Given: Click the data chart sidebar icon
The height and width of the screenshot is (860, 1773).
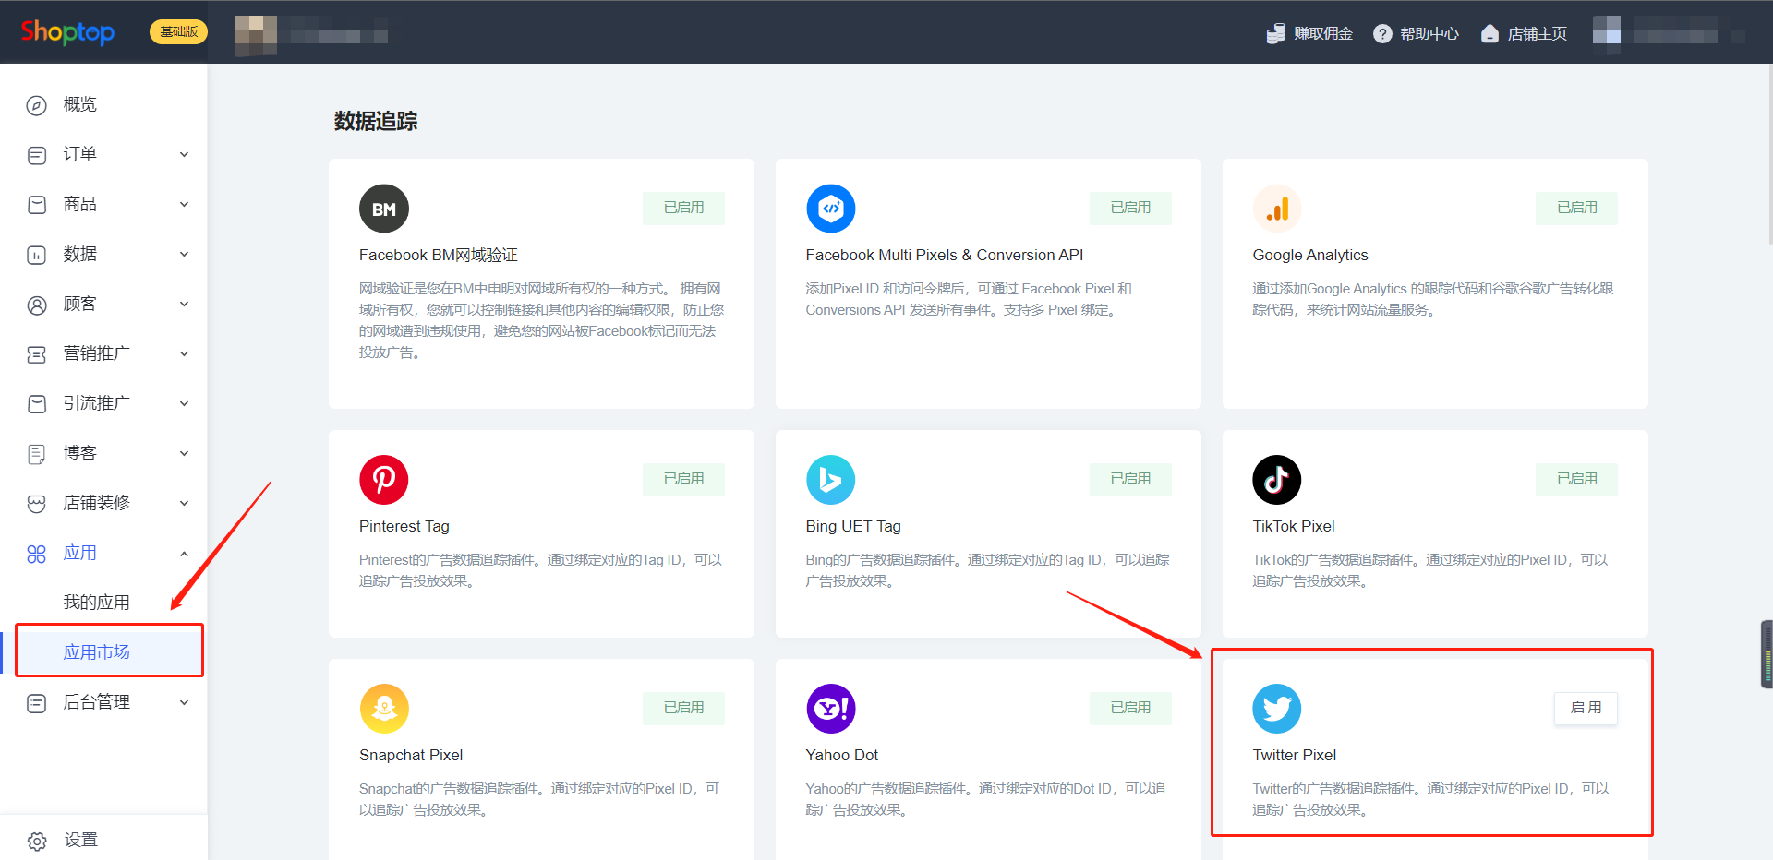Looking at the screenshot, I should point(37,255).
